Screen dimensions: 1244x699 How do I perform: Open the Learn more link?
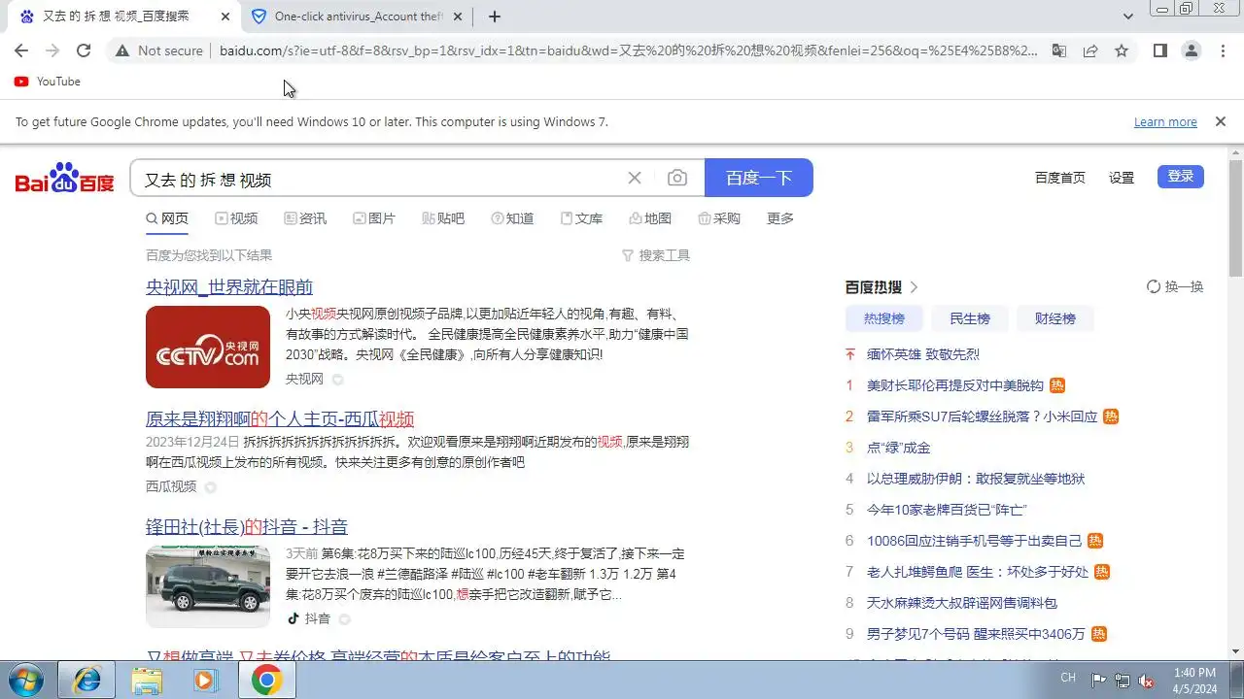click(1165, 121)
